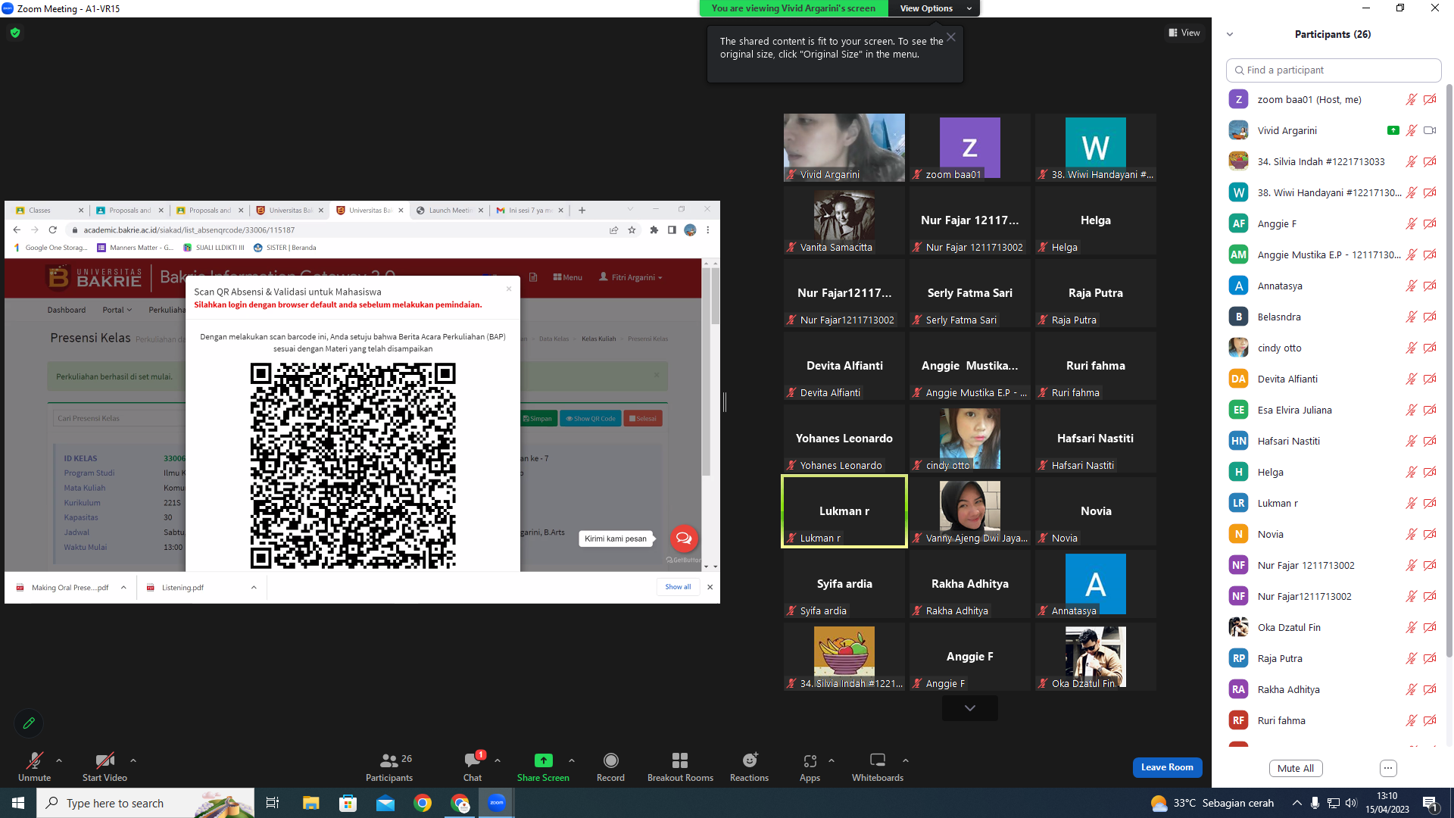
Task: Click the green annotation pencil button
Action: click(29, 723)
